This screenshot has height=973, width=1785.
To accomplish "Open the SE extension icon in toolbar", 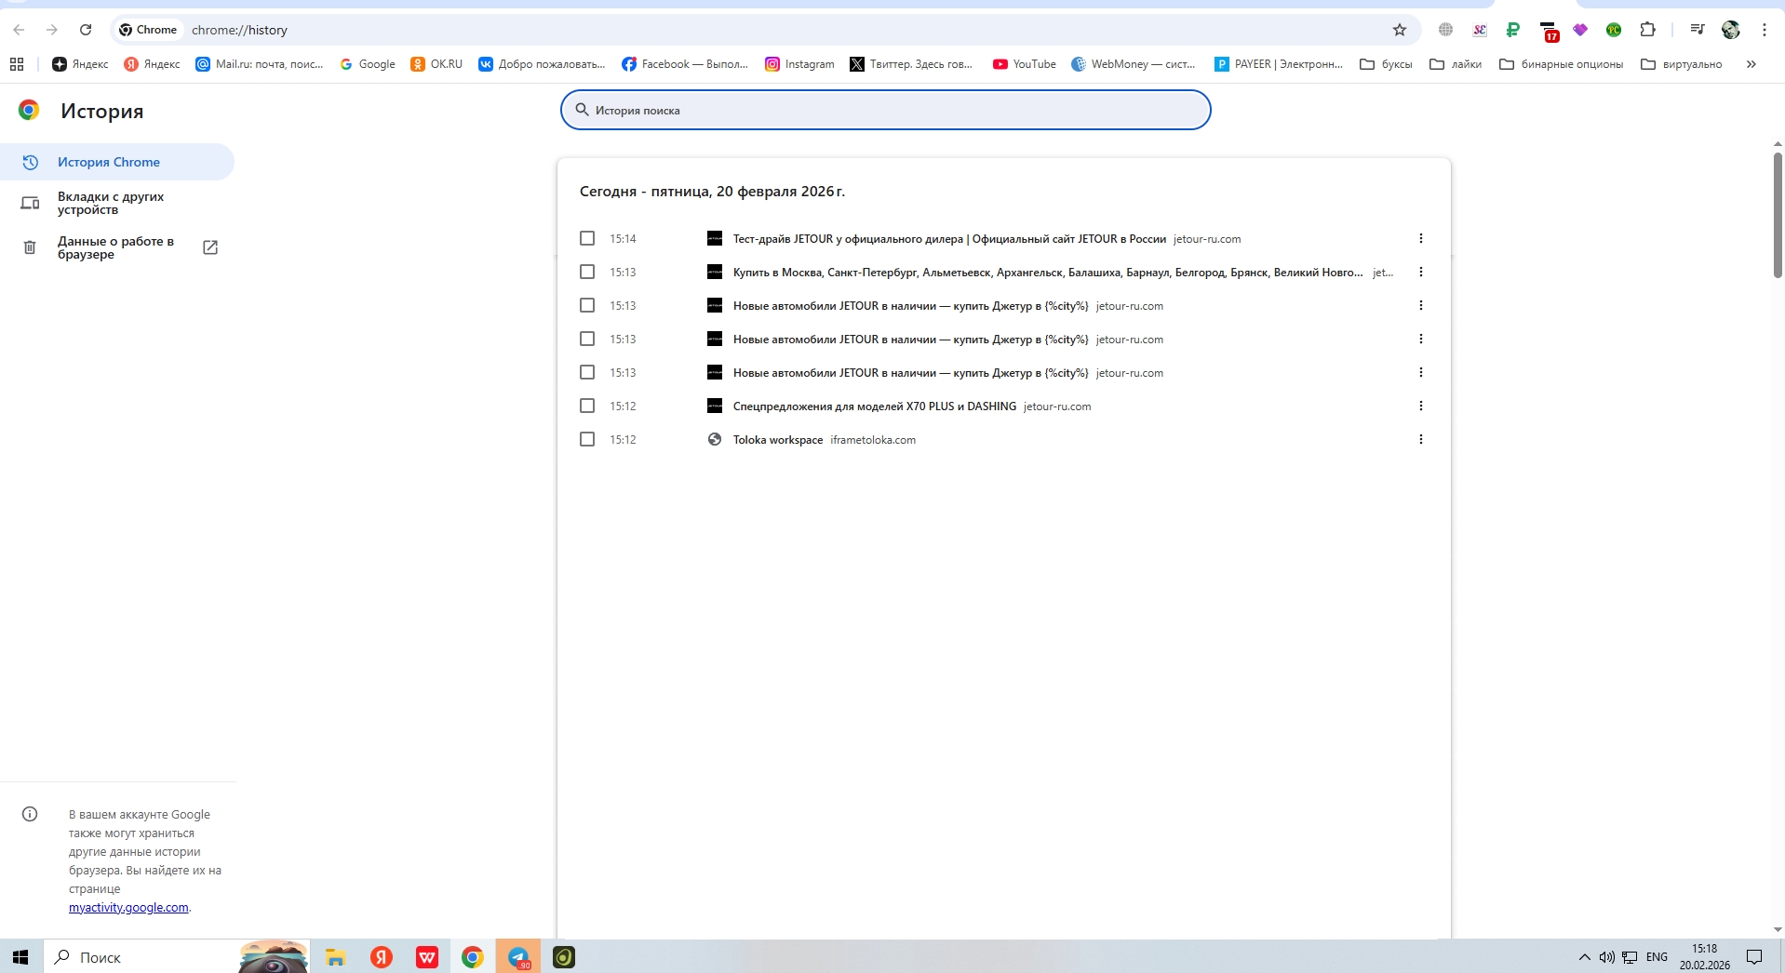I will click(1480, 30).
